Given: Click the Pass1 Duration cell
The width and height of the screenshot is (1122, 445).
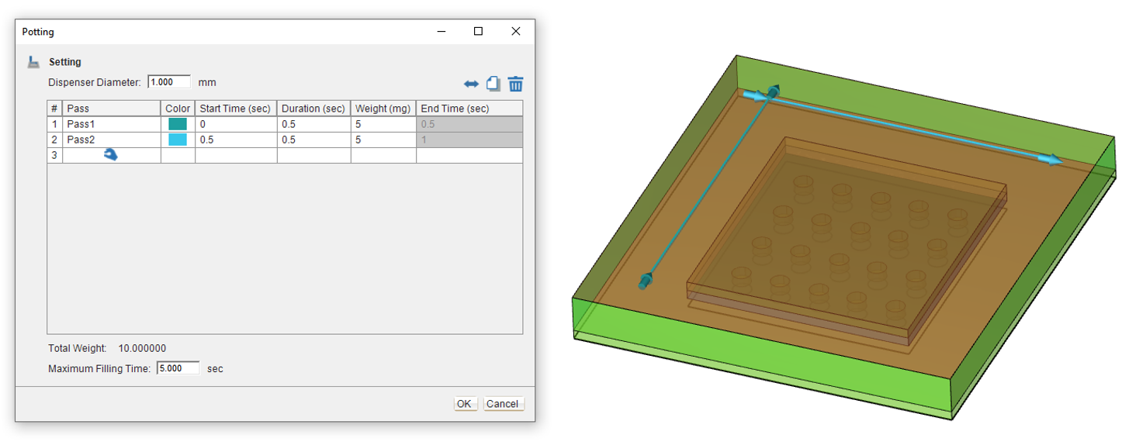Looking at the screenshot, I should 313,124.
